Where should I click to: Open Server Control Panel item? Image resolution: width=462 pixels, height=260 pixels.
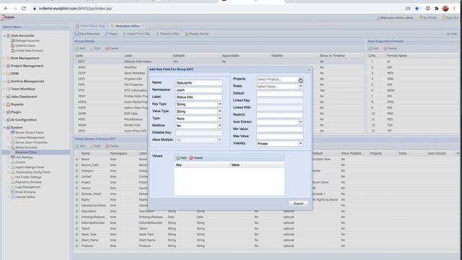pyautogui.click(x=29, y=133)
